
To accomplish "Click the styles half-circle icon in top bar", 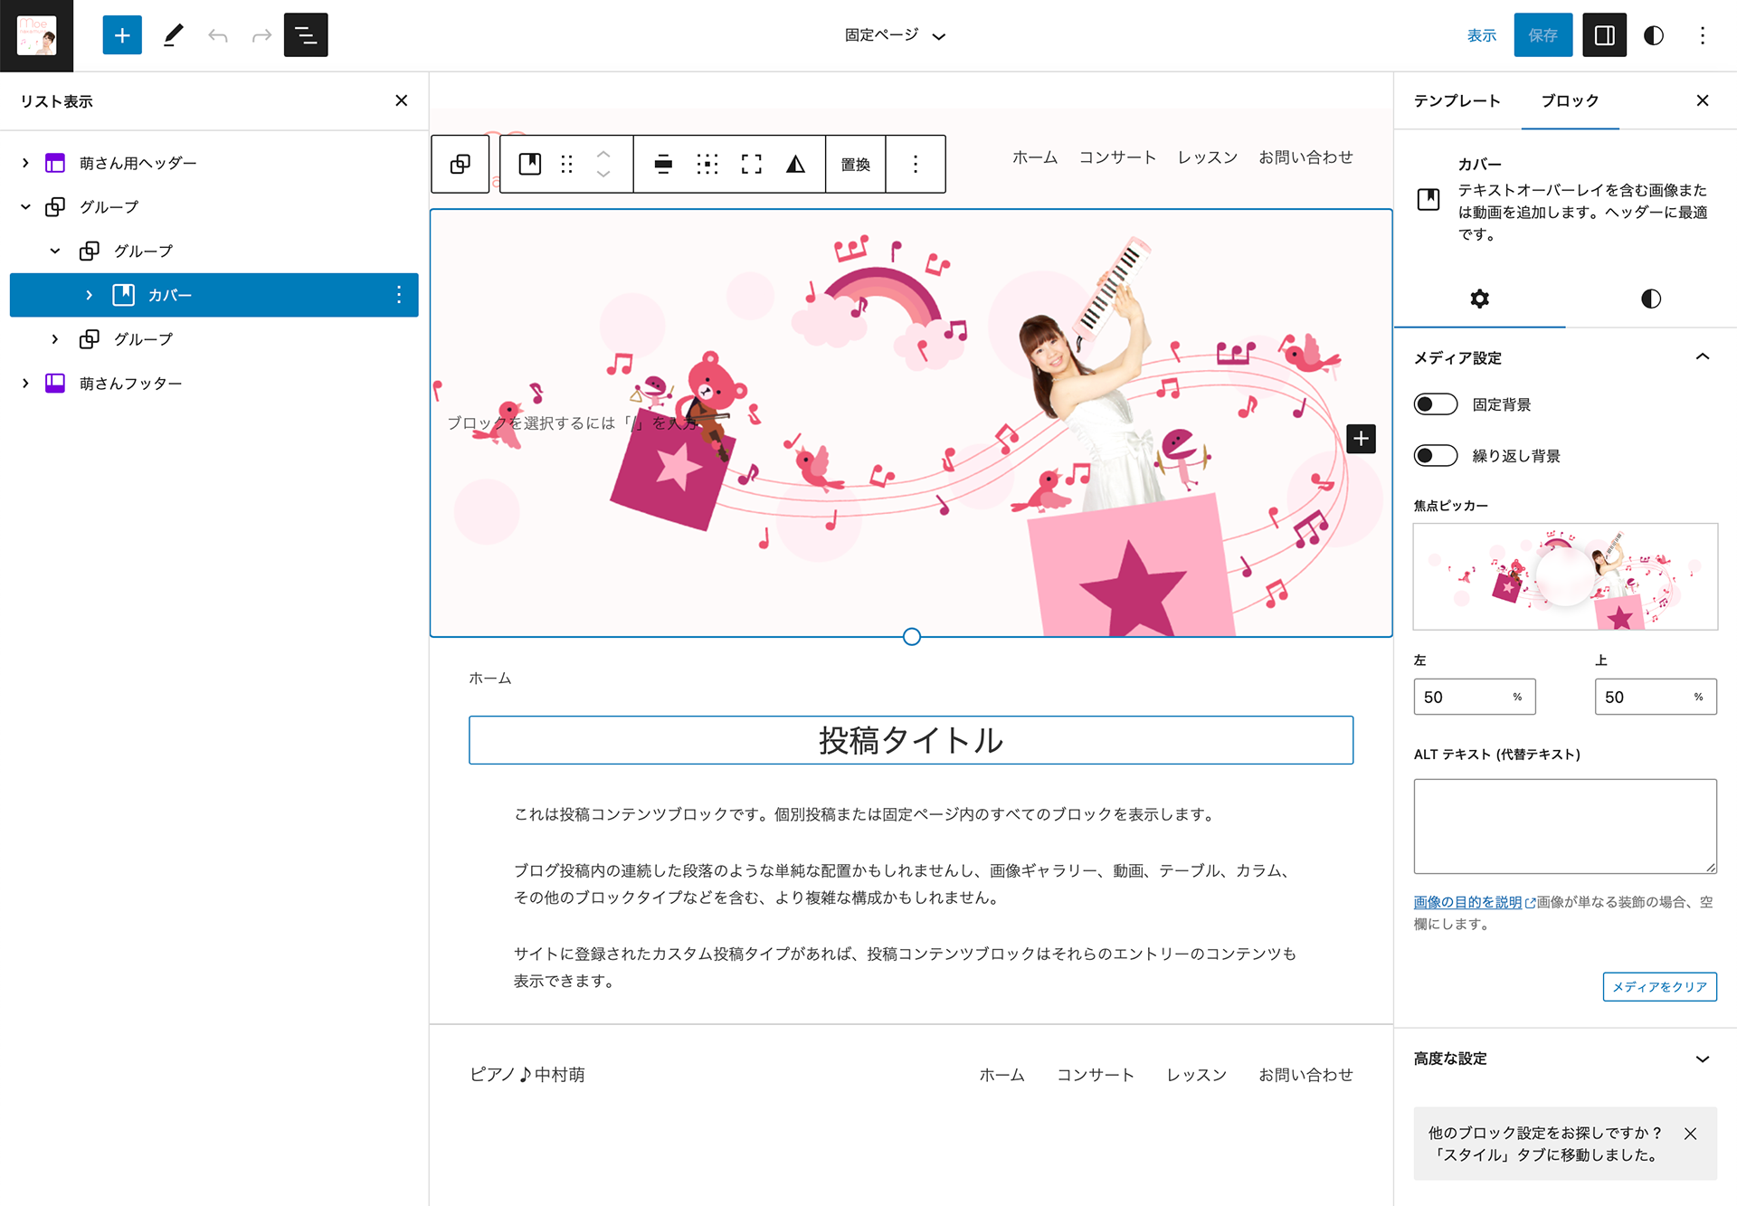I will [x=1653, y=35].
